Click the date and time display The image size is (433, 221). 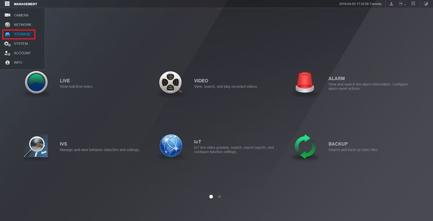(x=360, y=4)
